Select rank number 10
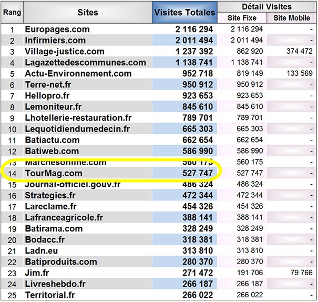The image size is (318, 302). click(x=12, y=129)
